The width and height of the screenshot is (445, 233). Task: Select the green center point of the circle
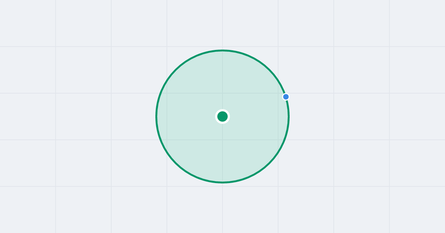tap(222, 116)
